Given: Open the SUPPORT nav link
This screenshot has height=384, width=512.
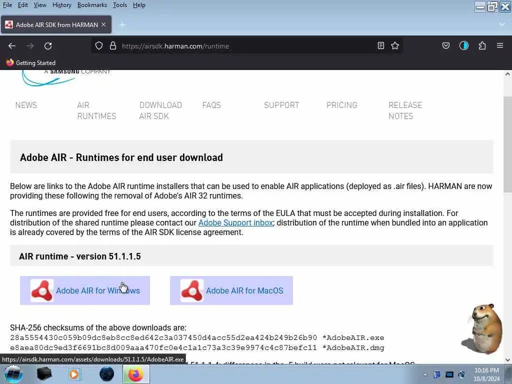Looking at the screenshot, I should point(281,105).
